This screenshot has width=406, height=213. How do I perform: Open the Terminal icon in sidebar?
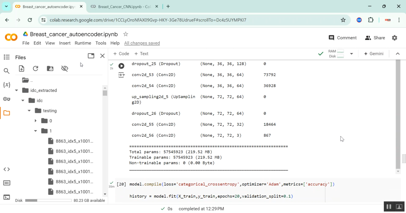[x=6, y=197]
